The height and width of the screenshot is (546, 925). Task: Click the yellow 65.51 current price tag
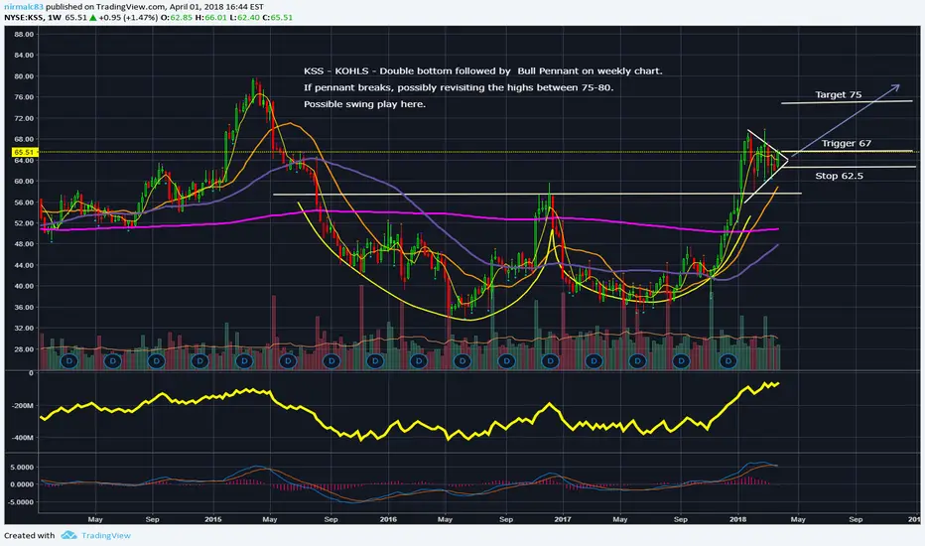click(24, 152)
